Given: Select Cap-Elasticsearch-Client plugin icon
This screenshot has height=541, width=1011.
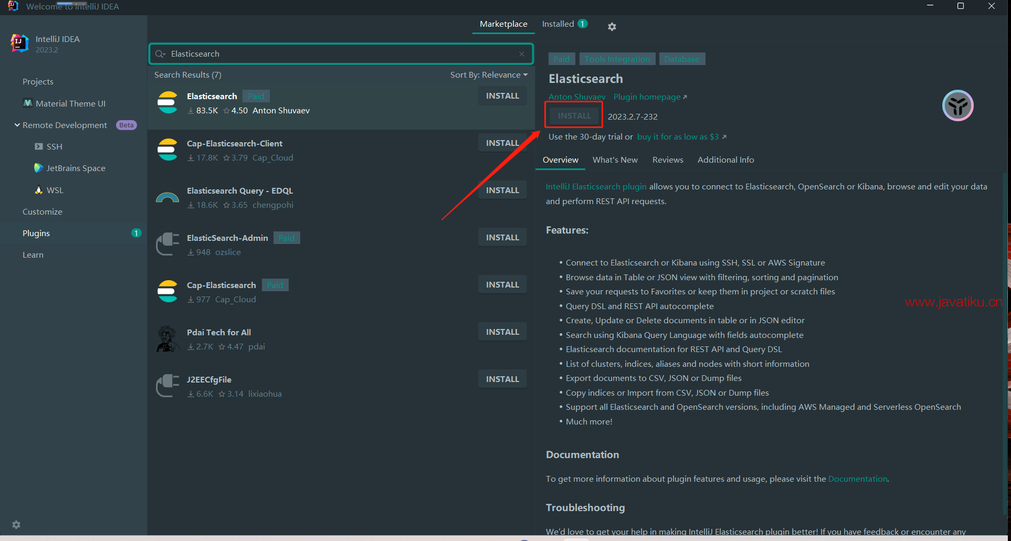Looking at the screenshot, I should point(168,150).
